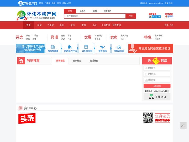Click the 头条 headline badge
This screenshot has width=189, height=142.
coord(27,118)
